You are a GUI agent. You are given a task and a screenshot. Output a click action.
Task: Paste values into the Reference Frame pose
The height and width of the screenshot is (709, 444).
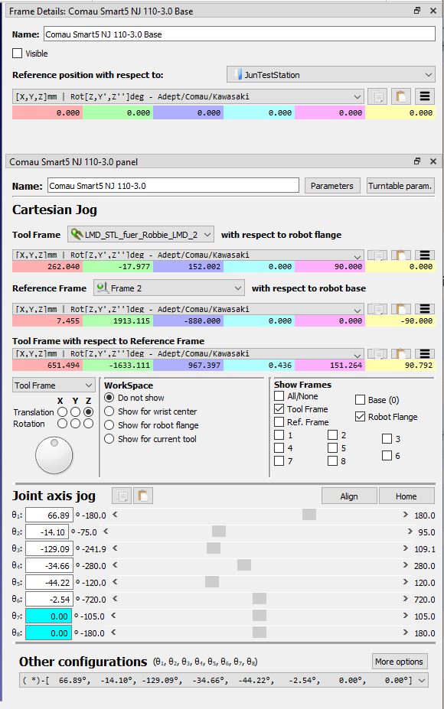tap(400, 309)
